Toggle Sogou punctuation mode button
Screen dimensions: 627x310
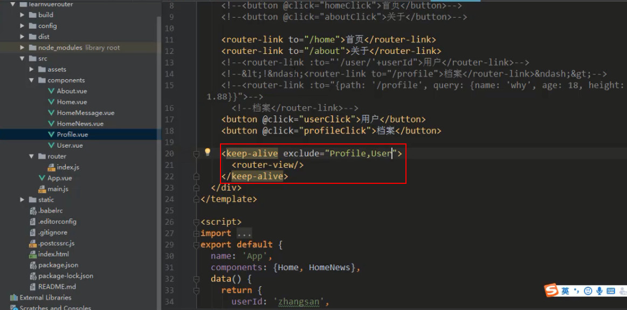tap(576, 291)
